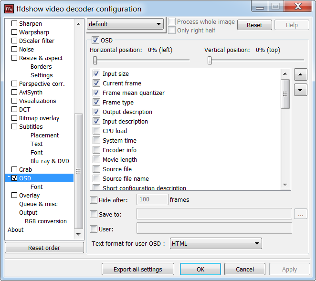The height and width of the screenshot is (281, 316).
Task: Enable the Visualizations checkbox
Action: (x=14, y=101)
